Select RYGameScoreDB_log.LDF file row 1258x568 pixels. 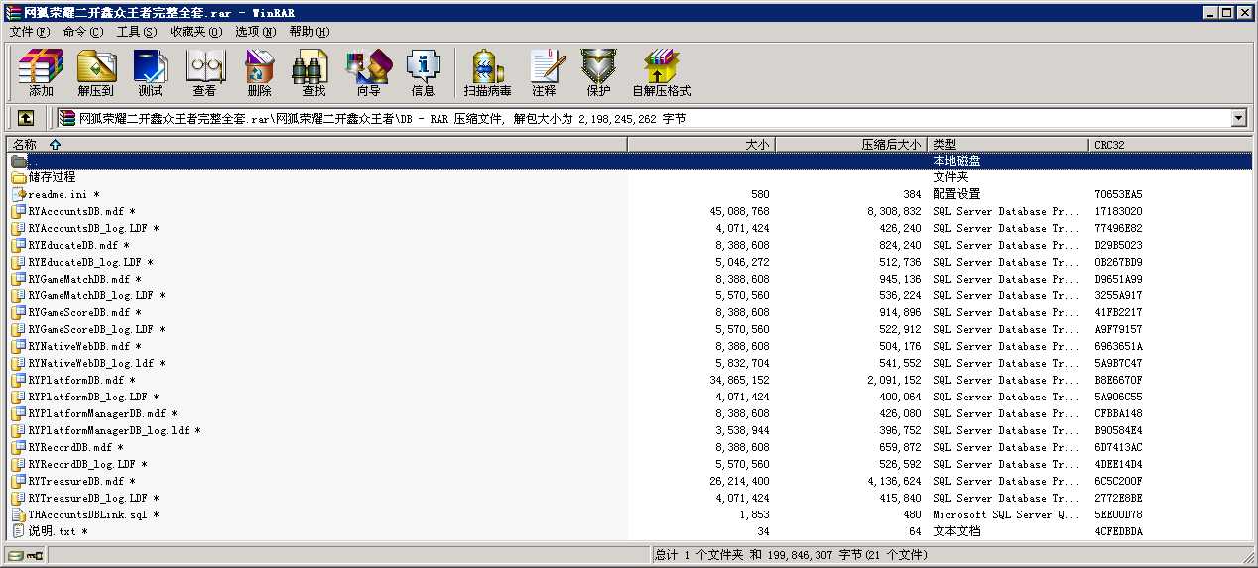click(x=630, y=329)
